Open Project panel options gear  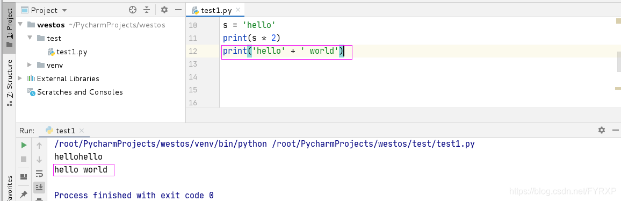[164, 10]
